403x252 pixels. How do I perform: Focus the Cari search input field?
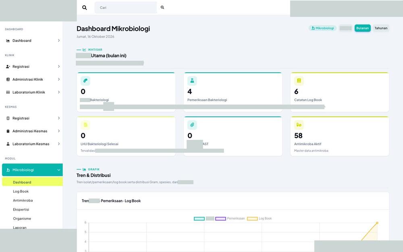126,7
